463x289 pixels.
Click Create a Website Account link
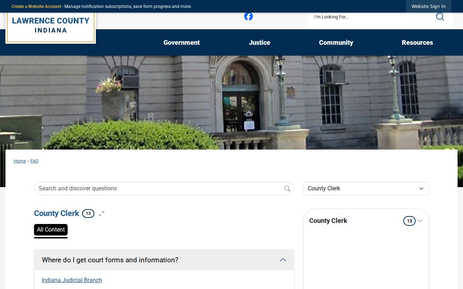(x=36, y=7)
